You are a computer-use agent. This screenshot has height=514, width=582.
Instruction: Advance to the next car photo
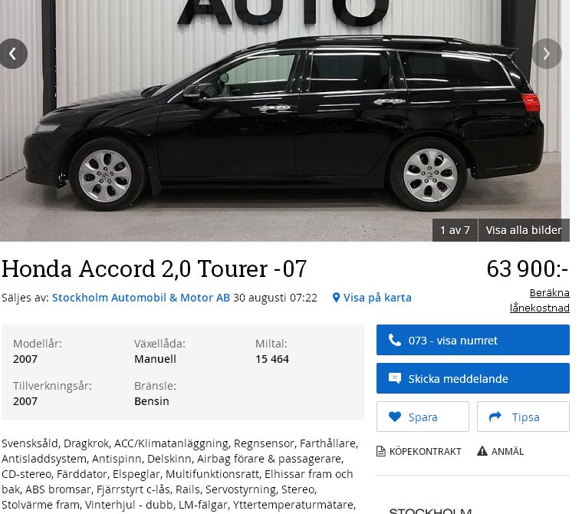547,54
